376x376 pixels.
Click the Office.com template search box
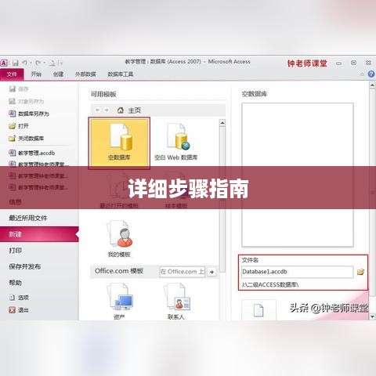point(183,272)
